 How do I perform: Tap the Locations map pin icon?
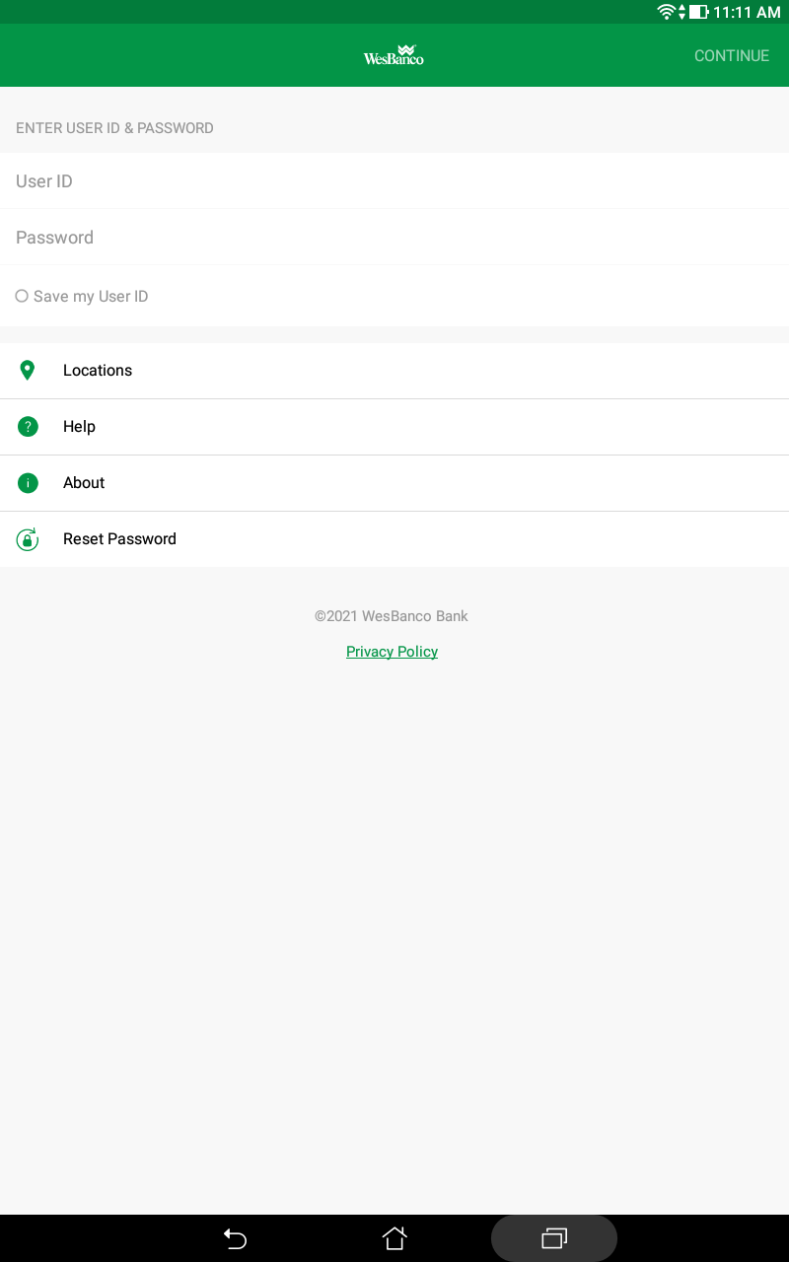[x=28, y=371]
